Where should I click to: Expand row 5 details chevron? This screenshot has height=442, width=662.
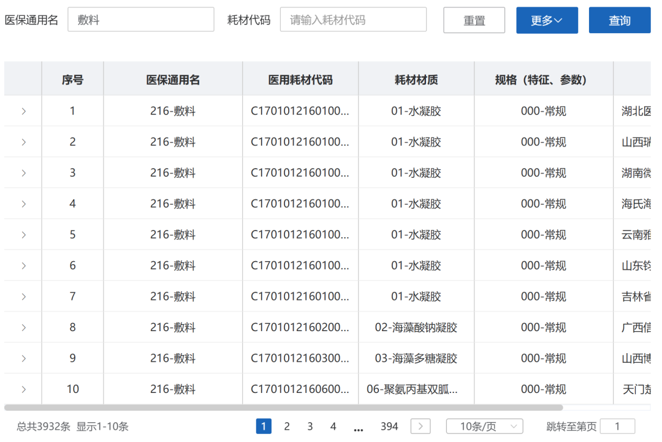point(23,235)
